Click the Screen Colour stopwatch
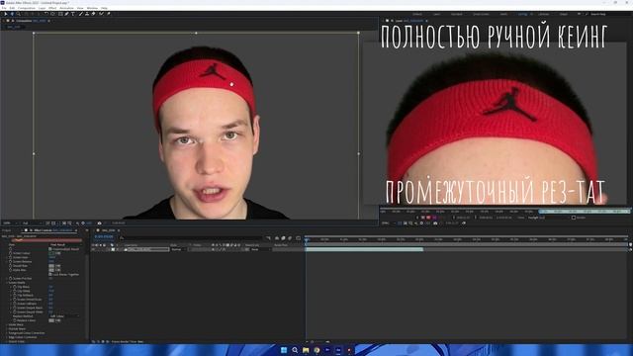 [11, 253]
